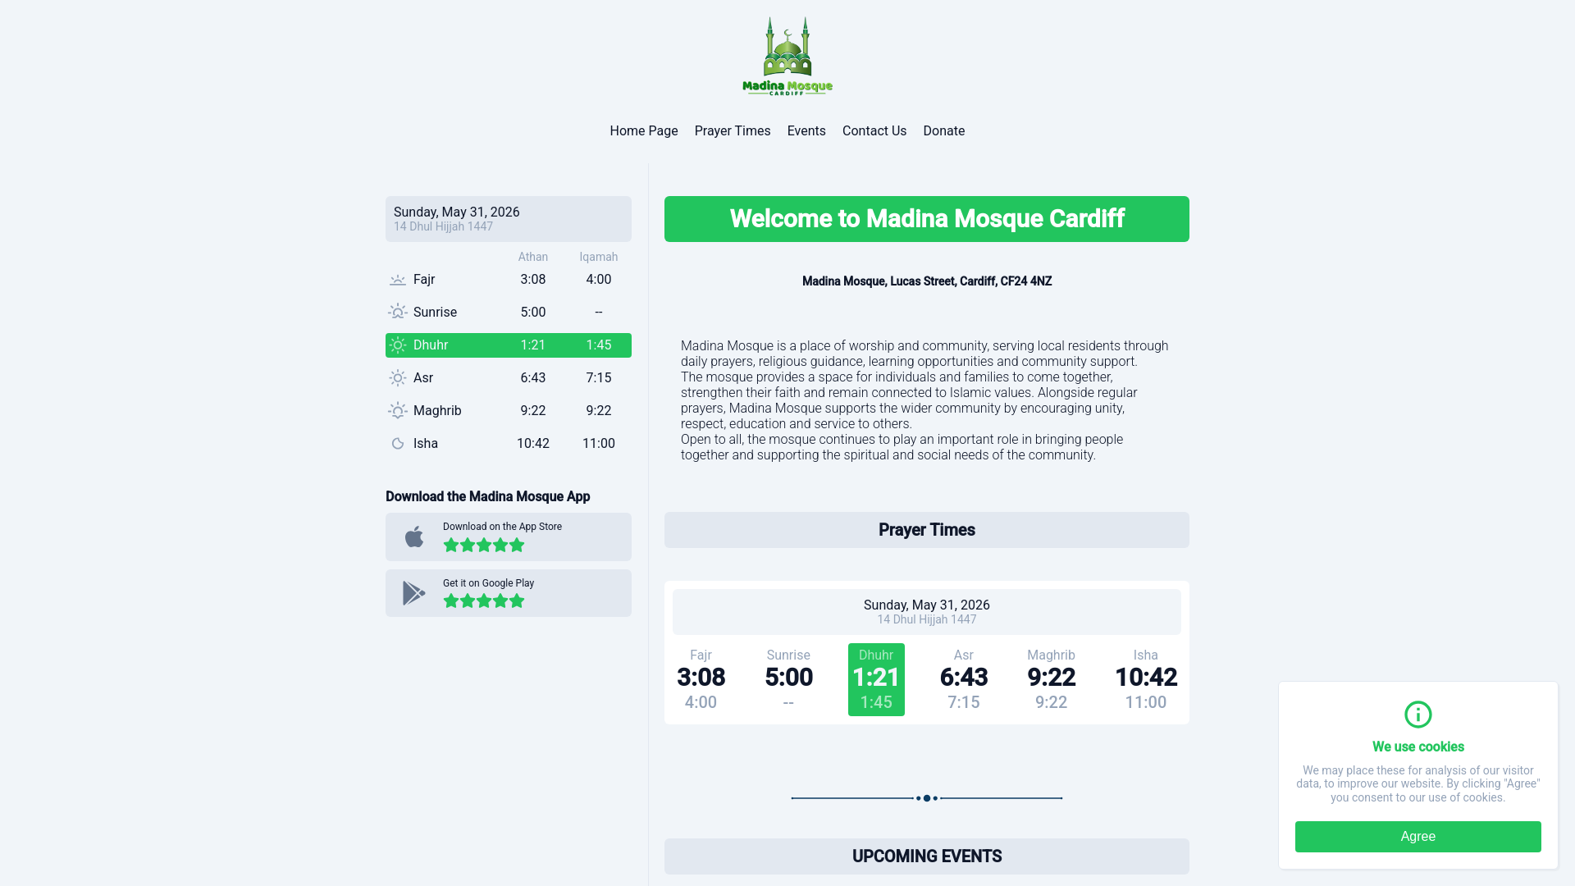Click the Iqamah column header
This screenshot has height=886, width=1575.
click(x=599, y=258)
